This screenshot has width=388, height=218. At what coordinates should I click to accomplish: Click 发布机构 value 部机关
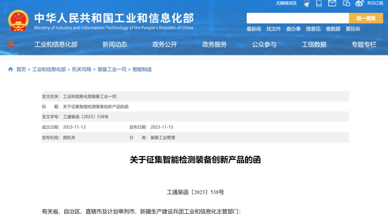(69, 138)
